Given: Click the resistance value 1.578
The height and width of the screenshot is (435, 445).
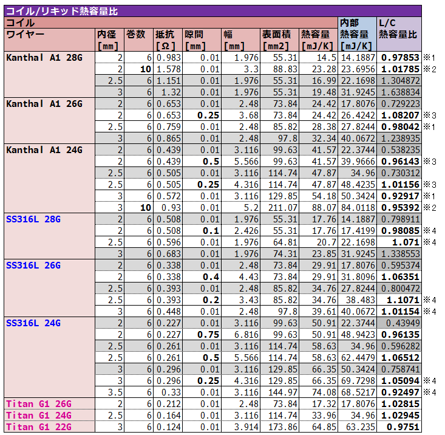Looking at the screenshot, I should point(168,69).
